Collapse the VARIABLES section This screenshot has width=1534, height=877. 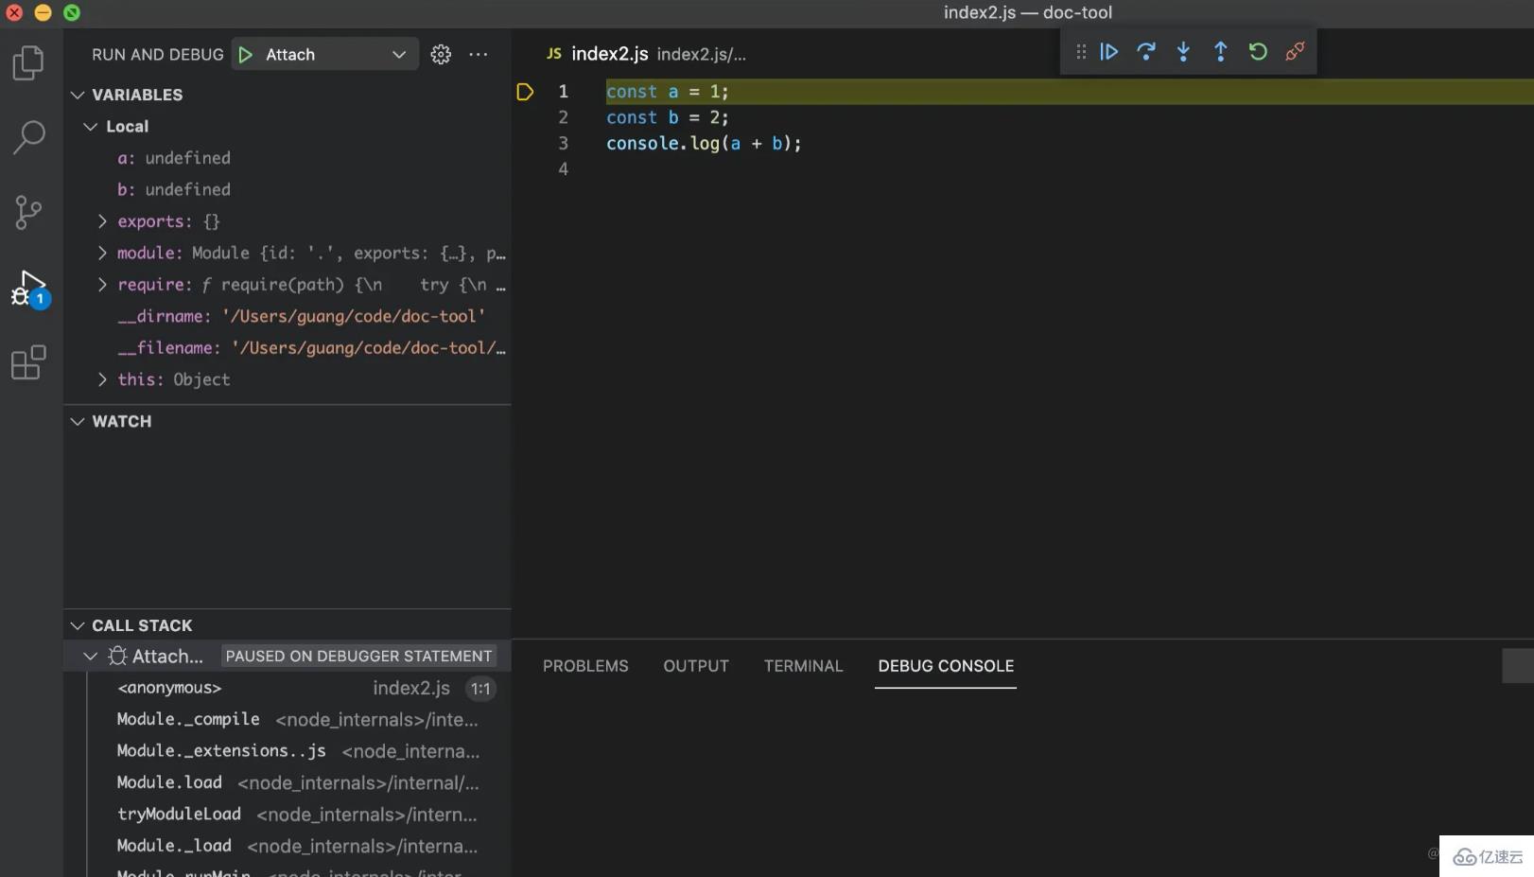[78, 95]
